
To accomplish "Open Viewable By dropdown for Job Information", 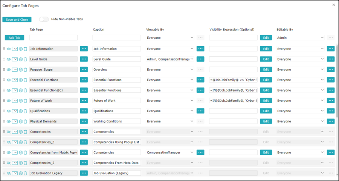I will [192, 49].
